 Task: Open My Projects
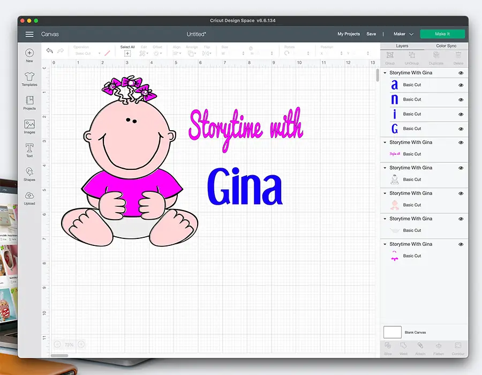tap(349, 34)
